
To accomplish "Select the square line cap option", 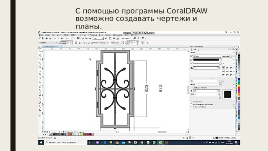I will (x=231, y=71).
